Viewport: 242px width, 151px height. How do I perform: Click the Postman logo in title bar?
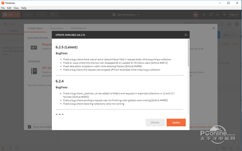pos(3,3)
